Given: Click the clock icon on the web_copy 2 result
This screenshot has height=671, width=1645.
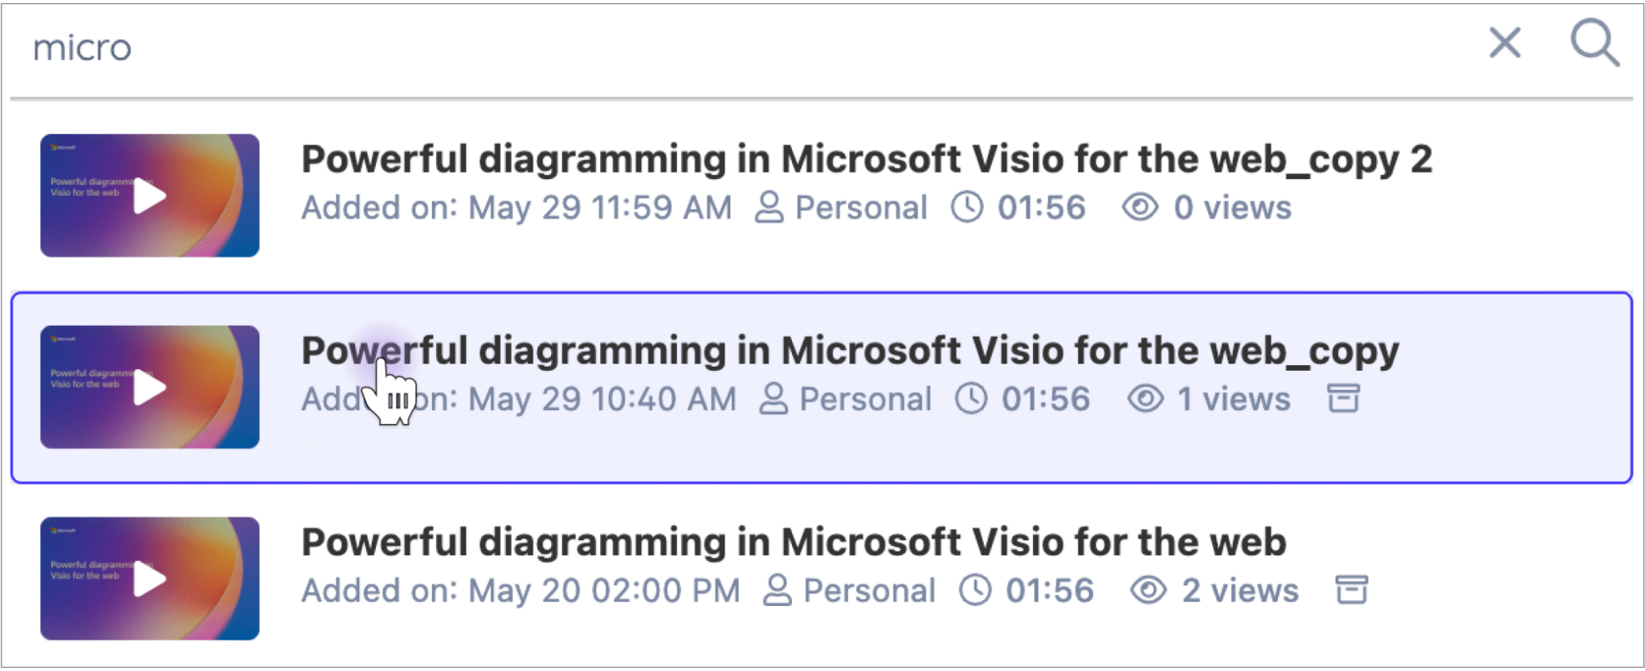Looking at the screenshot, I should click(967, 207).
